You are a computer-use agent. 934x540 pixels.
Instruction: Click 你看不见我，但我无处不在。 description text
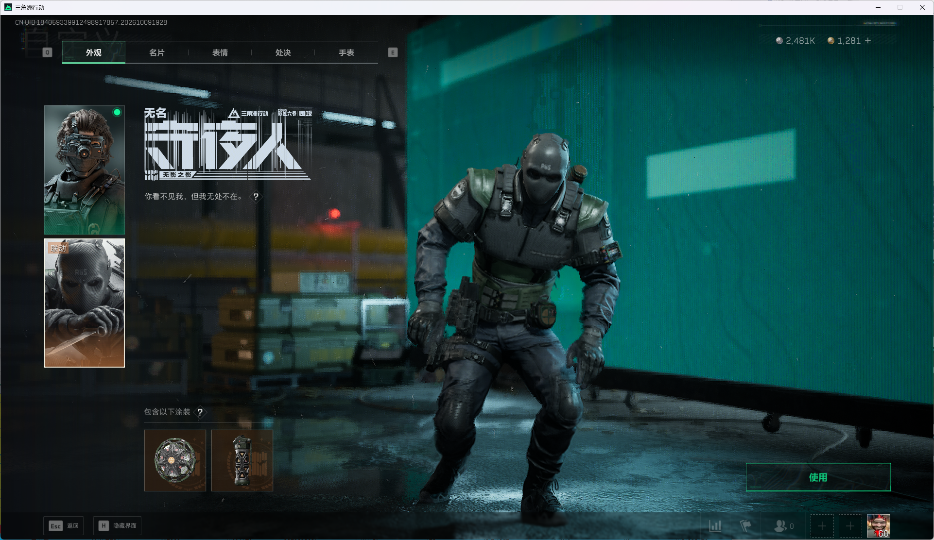(x=193, y=197)
